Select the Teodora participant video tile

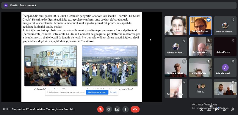click(x=176, y=26)
